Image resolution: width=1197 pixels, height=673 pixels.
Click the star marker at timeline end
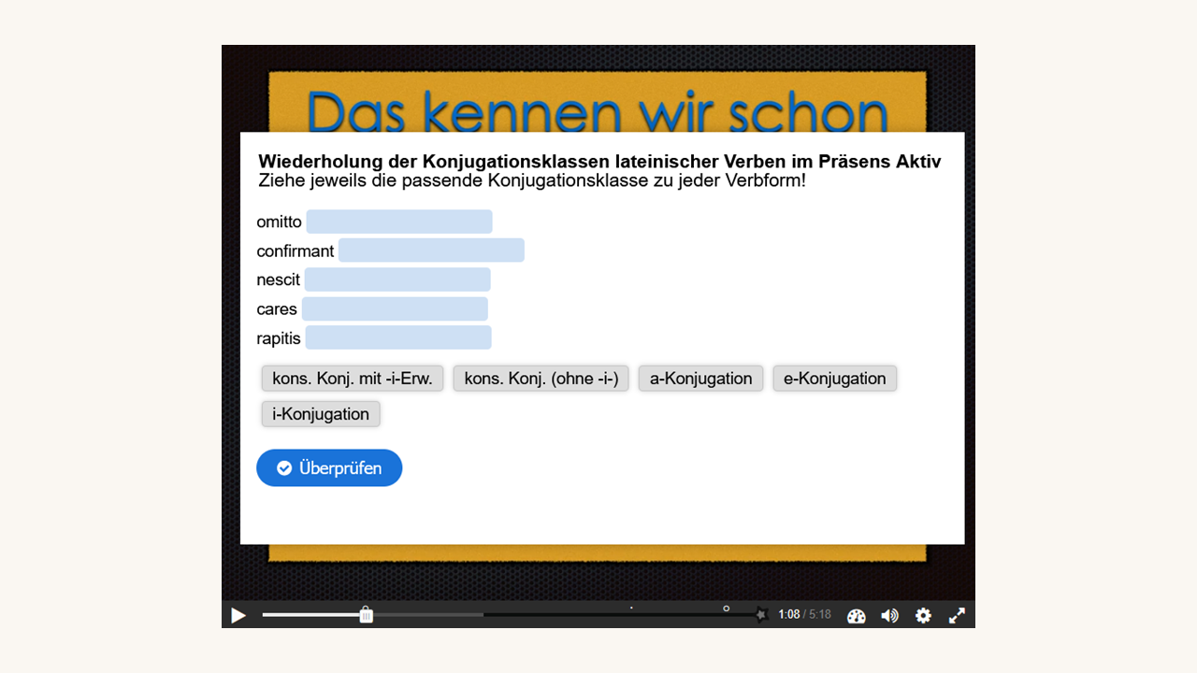[761, 615]
